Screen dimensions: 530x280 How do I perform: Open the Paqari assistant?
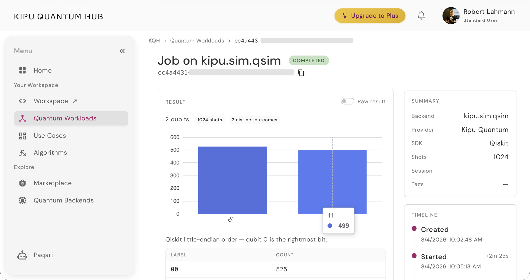coord(43,255)
